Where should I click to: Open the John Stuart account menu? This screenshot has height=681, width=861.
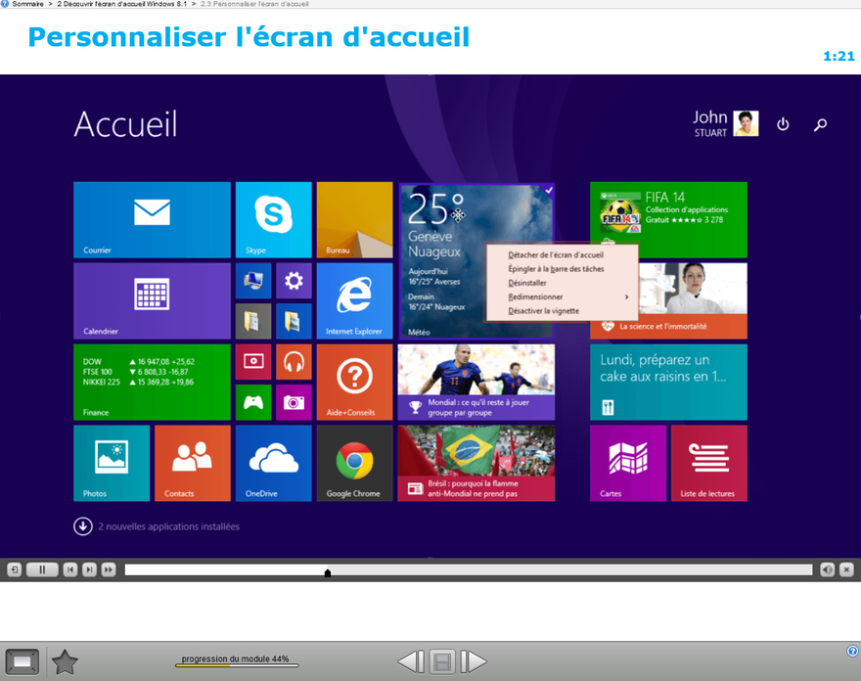[725, 123]
